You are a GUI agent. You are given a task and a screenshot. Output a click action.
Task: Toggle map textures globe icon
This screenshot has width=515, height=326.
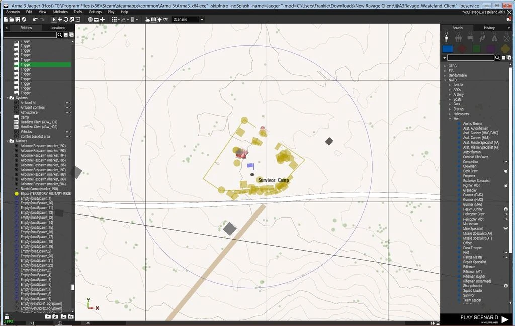[x=90, y=20]
